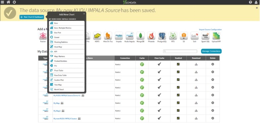Select Word Cloud chart option
Viewport: 260px width, 124px height.
(x=67, y=90)
